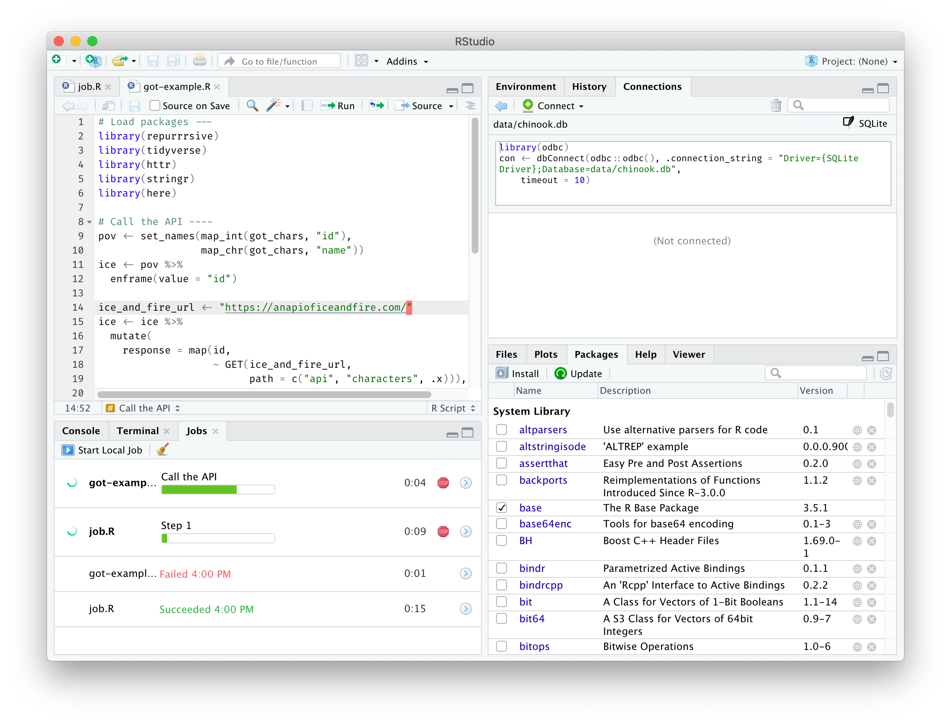Open the Addins dropdown
Screen dimensions: 951x723
tap(407, 61)
